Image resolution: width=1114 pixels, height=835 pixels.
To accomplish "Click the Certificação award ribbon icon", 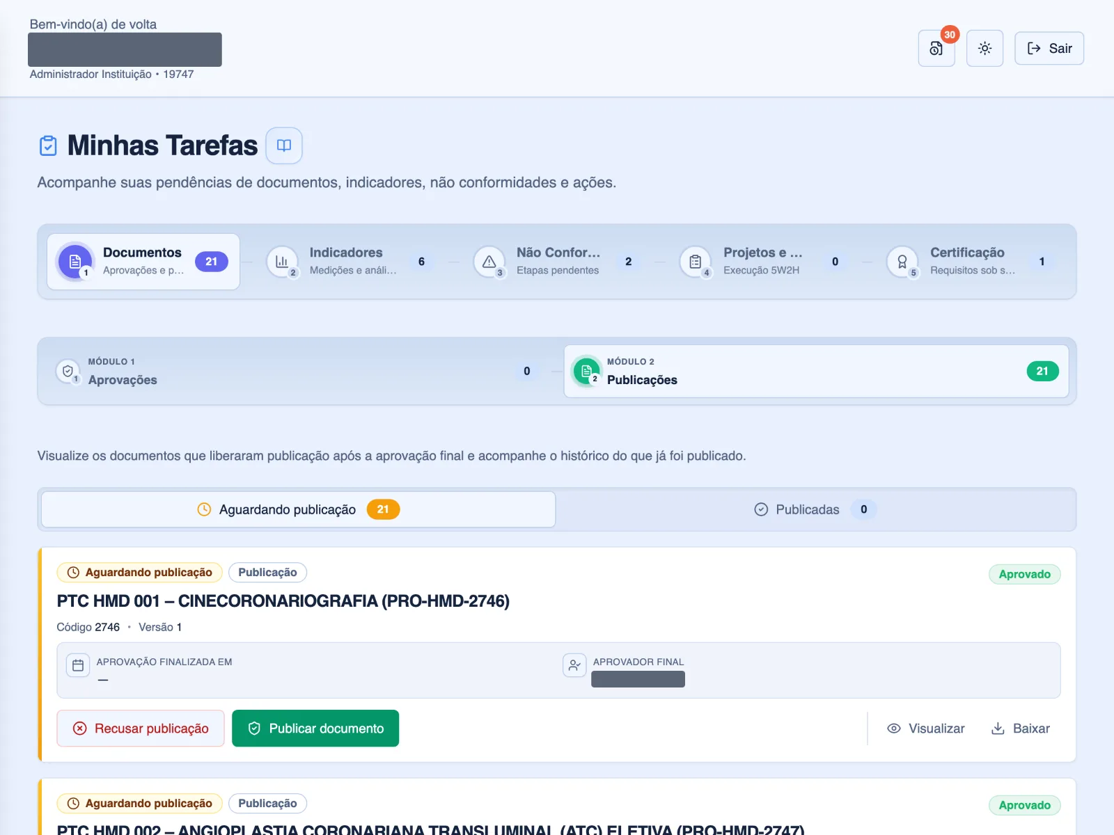I will [x=902, y=262].
